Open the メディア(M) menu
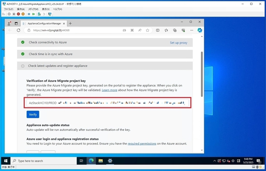266x171 pixels. (x=33, y=9)
